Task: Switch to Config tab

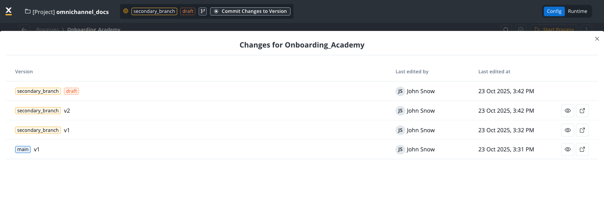Action: [554, 11]
